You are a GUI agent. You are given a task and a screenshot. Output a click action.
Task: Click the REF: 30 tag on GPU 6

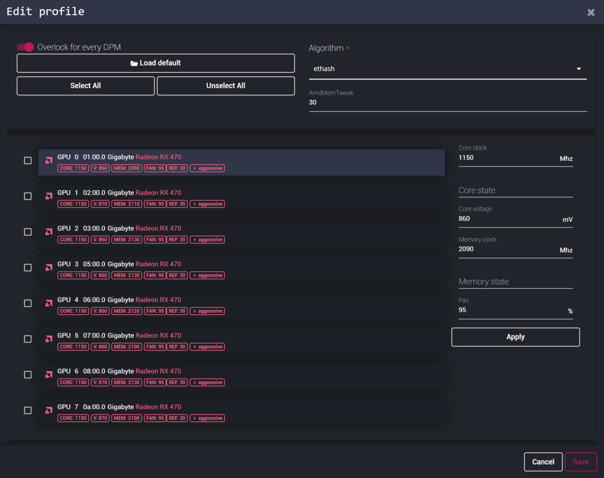click(177, 383)
